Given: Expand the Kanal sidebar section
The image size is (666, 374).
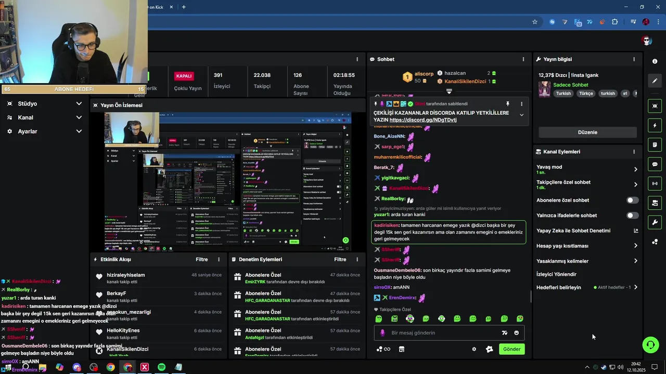Looking at the screenshot, I should pos(45,117).
